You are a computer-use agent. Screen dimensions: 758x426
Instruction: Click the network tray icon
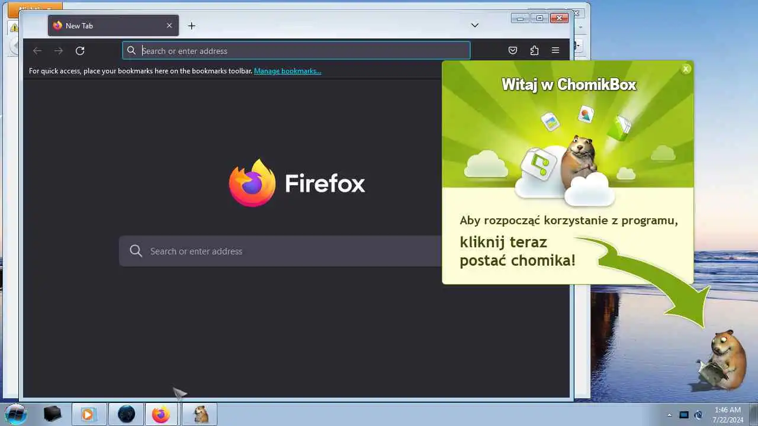[x=684, y=415]
